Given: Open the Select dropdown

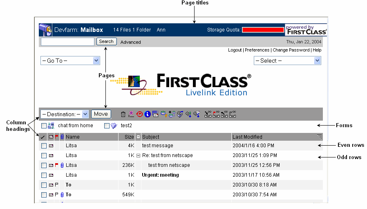Looking at the screenshot, I should [x=287, y=61].
